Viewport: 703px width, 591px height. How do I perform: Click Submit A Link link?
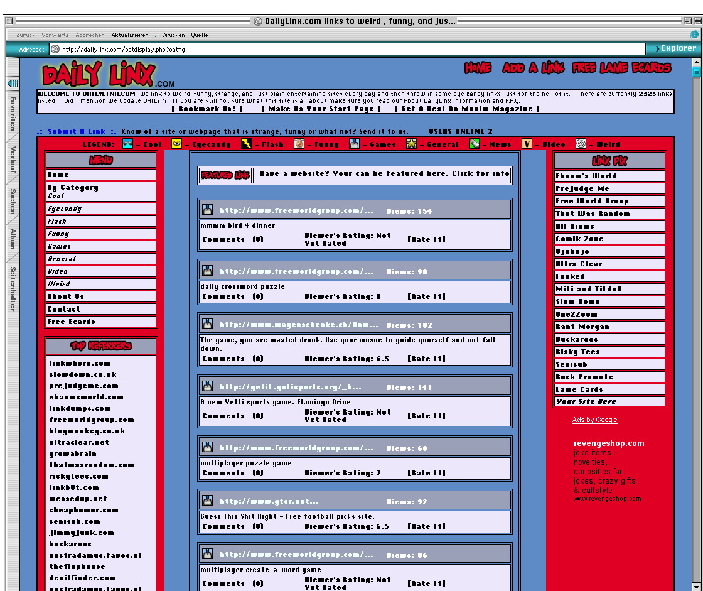(x=77, y=131)
